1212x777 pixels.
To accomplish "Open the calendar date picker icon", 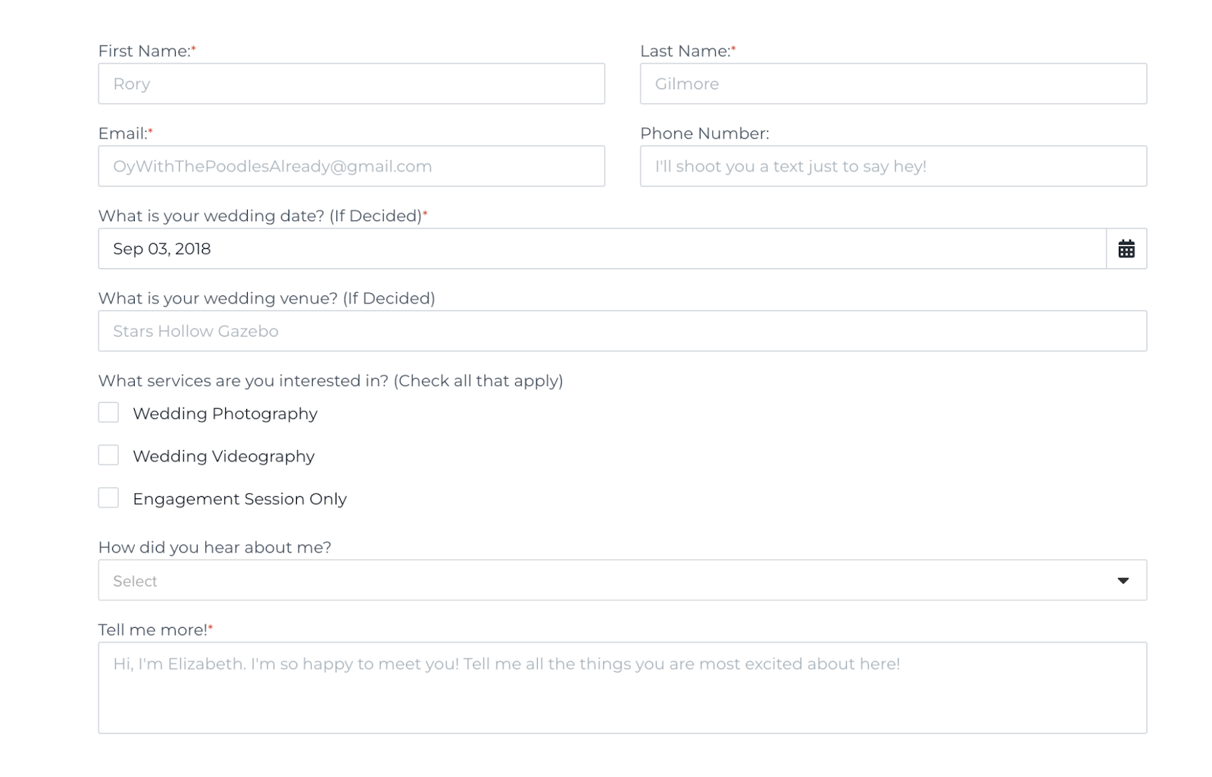I will pos(1126,248).
